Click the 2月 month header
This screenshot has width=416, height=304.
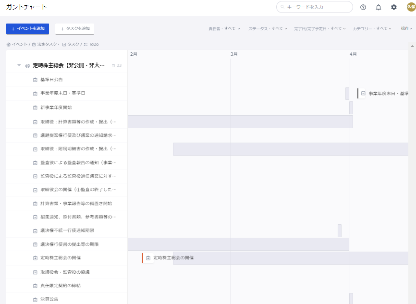click(x=134, y=54)
